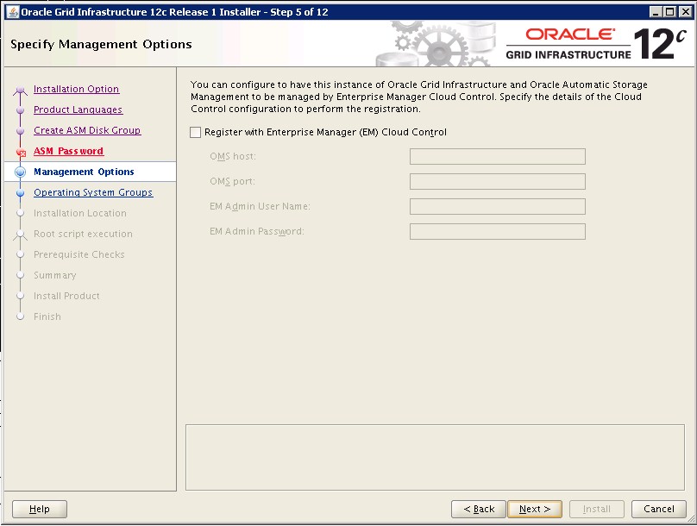Click the OMS host input field
This screenshot has width=697, height=526.
tap(498, 156)
